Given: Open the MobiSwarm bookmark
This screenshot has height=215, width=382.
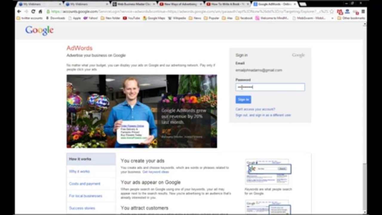Looking at the screenshot, I should [x=309, y=18].
